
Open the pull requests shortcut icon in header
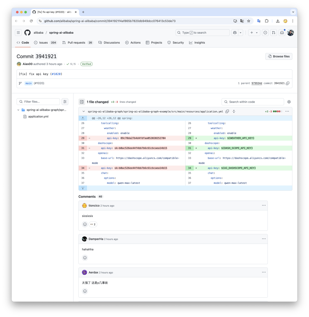click(274, 33)
